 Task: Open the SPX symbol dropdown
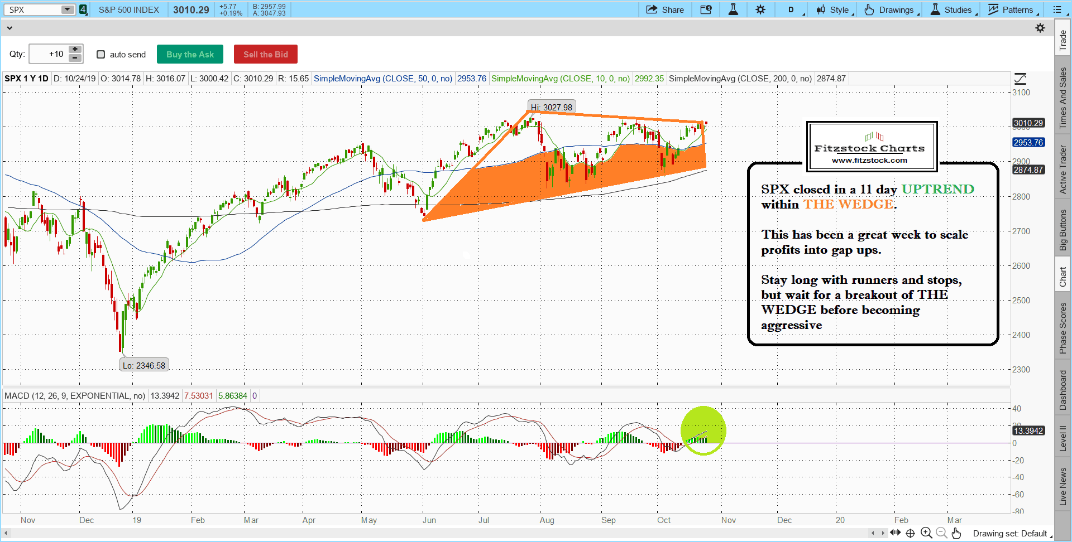[x=67, y=9]
